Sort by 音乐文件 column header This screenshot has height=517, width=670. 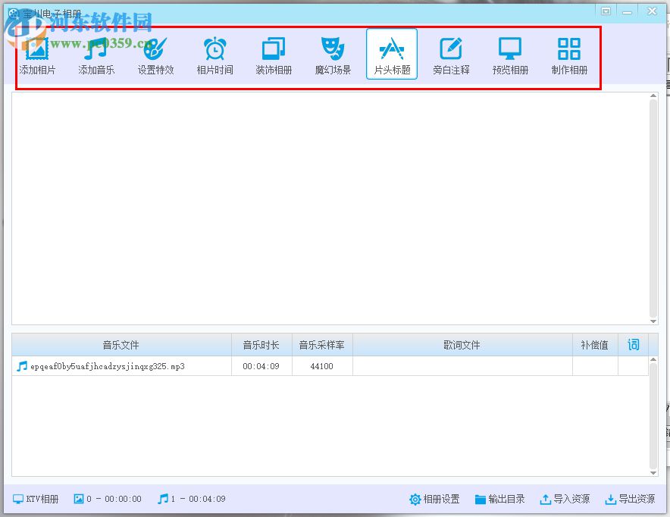pyautogui.click(x=121, y=345)
